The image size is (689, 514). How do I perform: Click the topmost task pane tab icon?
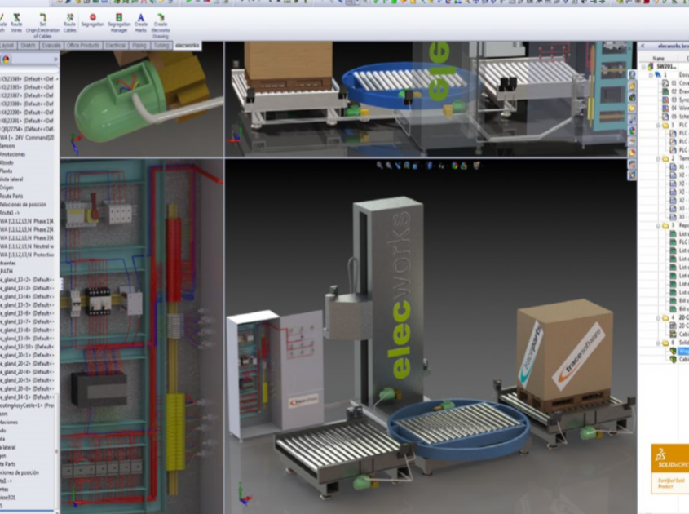click(x=632, y=75)
